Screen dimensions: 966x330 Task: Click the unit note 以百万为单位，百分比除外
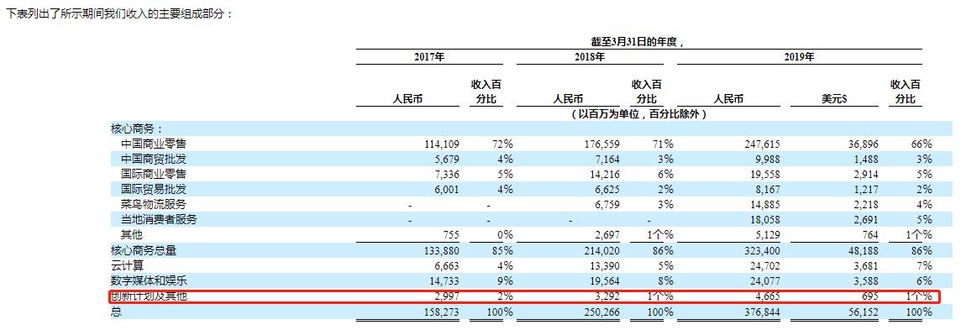click(638, 114)
